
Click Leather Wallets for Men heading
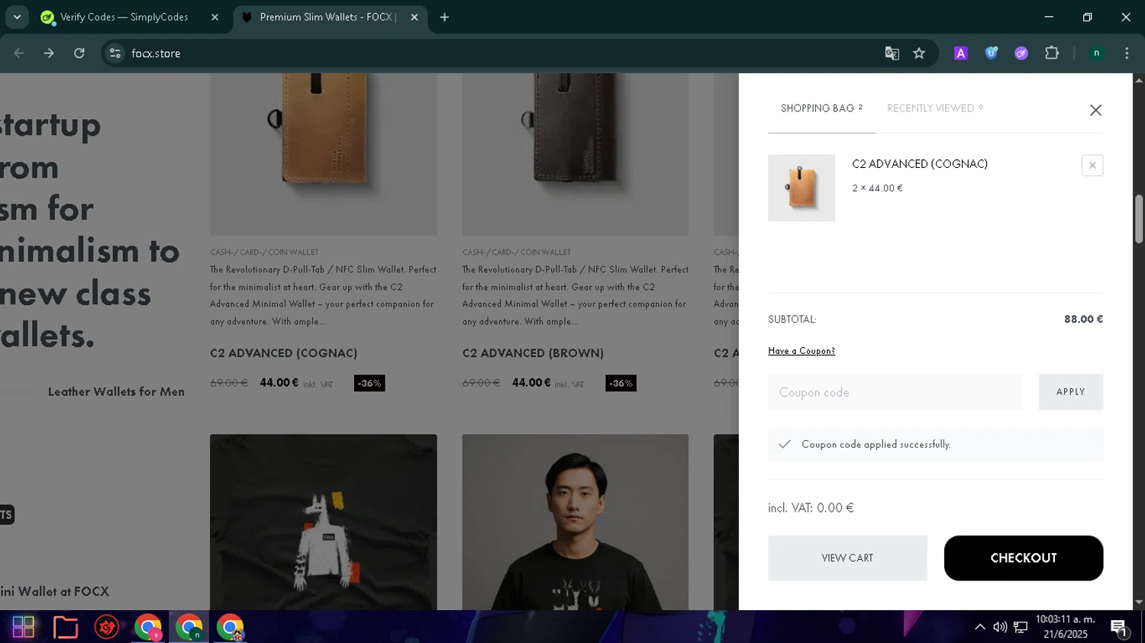pos(116,392)
